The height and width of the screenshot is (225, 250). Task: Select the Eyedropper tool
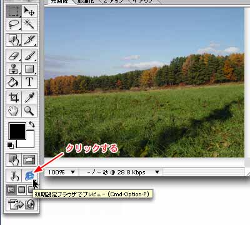click(29, 97)
